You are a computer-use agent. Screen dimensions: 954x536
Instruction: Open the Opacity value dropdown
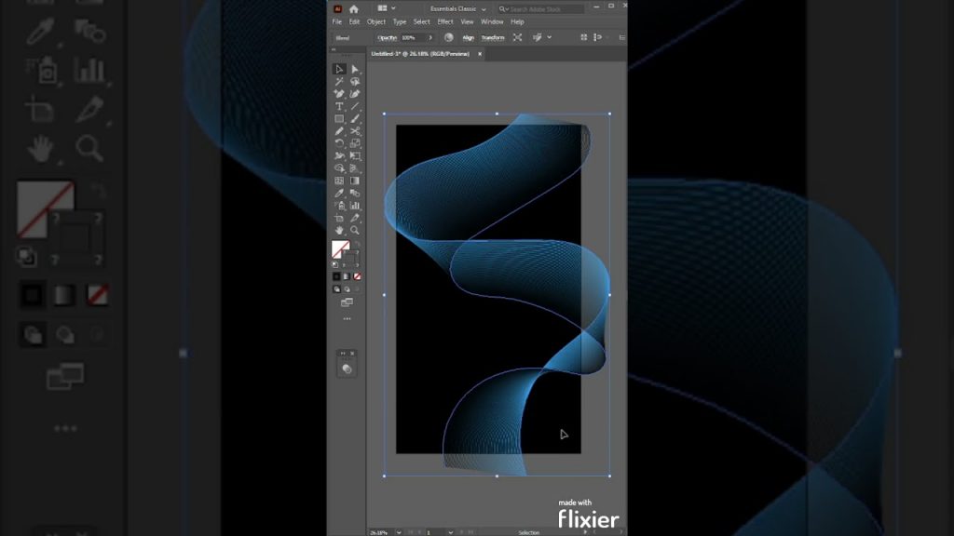[431, 37]
